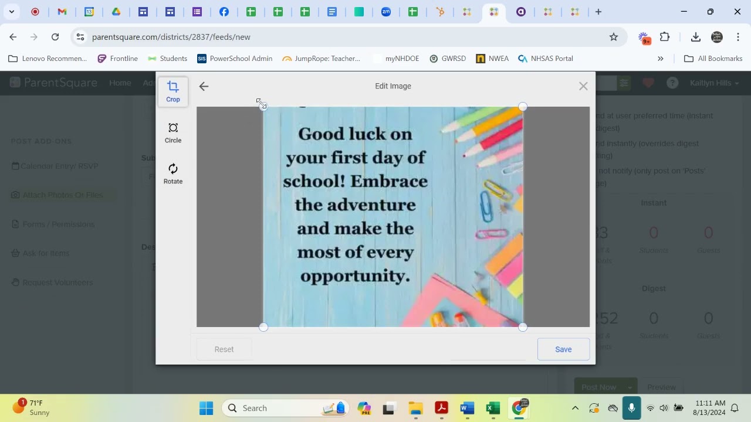751x422 pixels.
Task: Click the bottom-left crop handle
Action: [263, 327]
